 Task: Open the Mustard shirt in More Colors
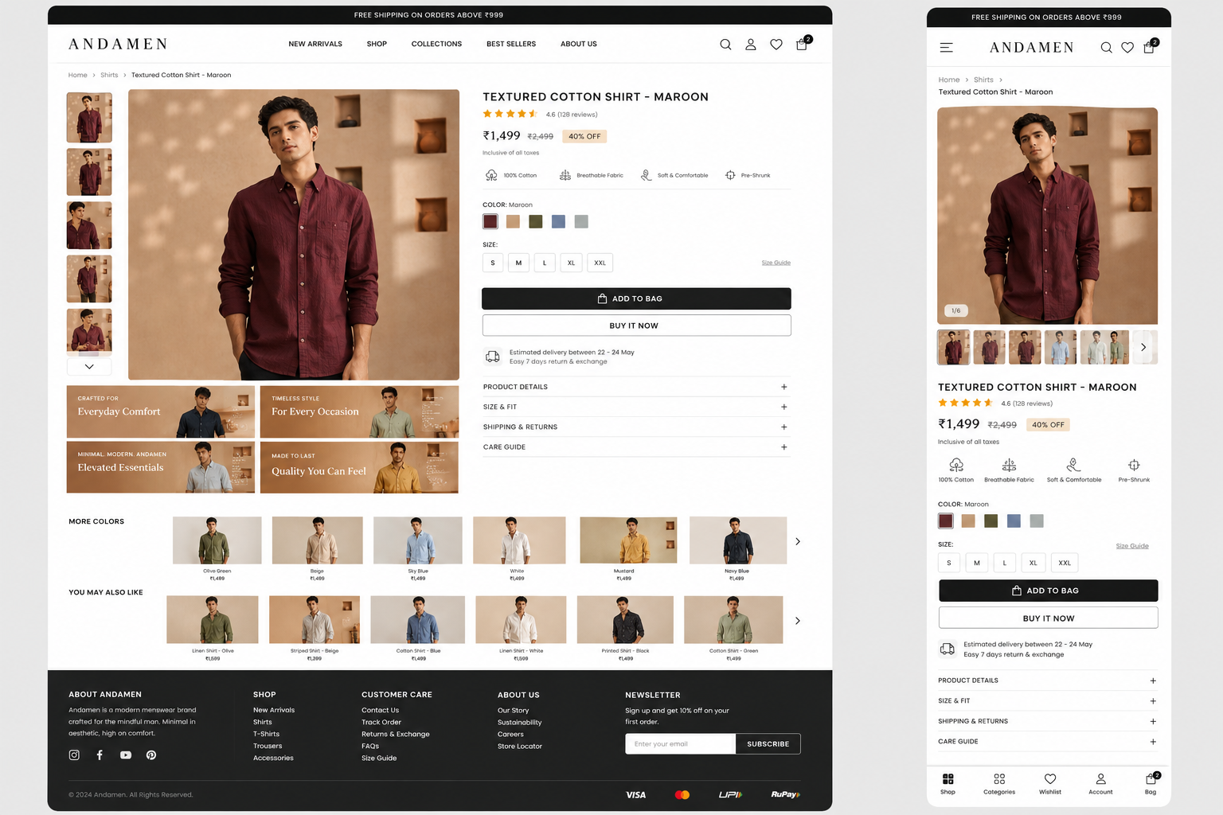[x=628, y=548]
